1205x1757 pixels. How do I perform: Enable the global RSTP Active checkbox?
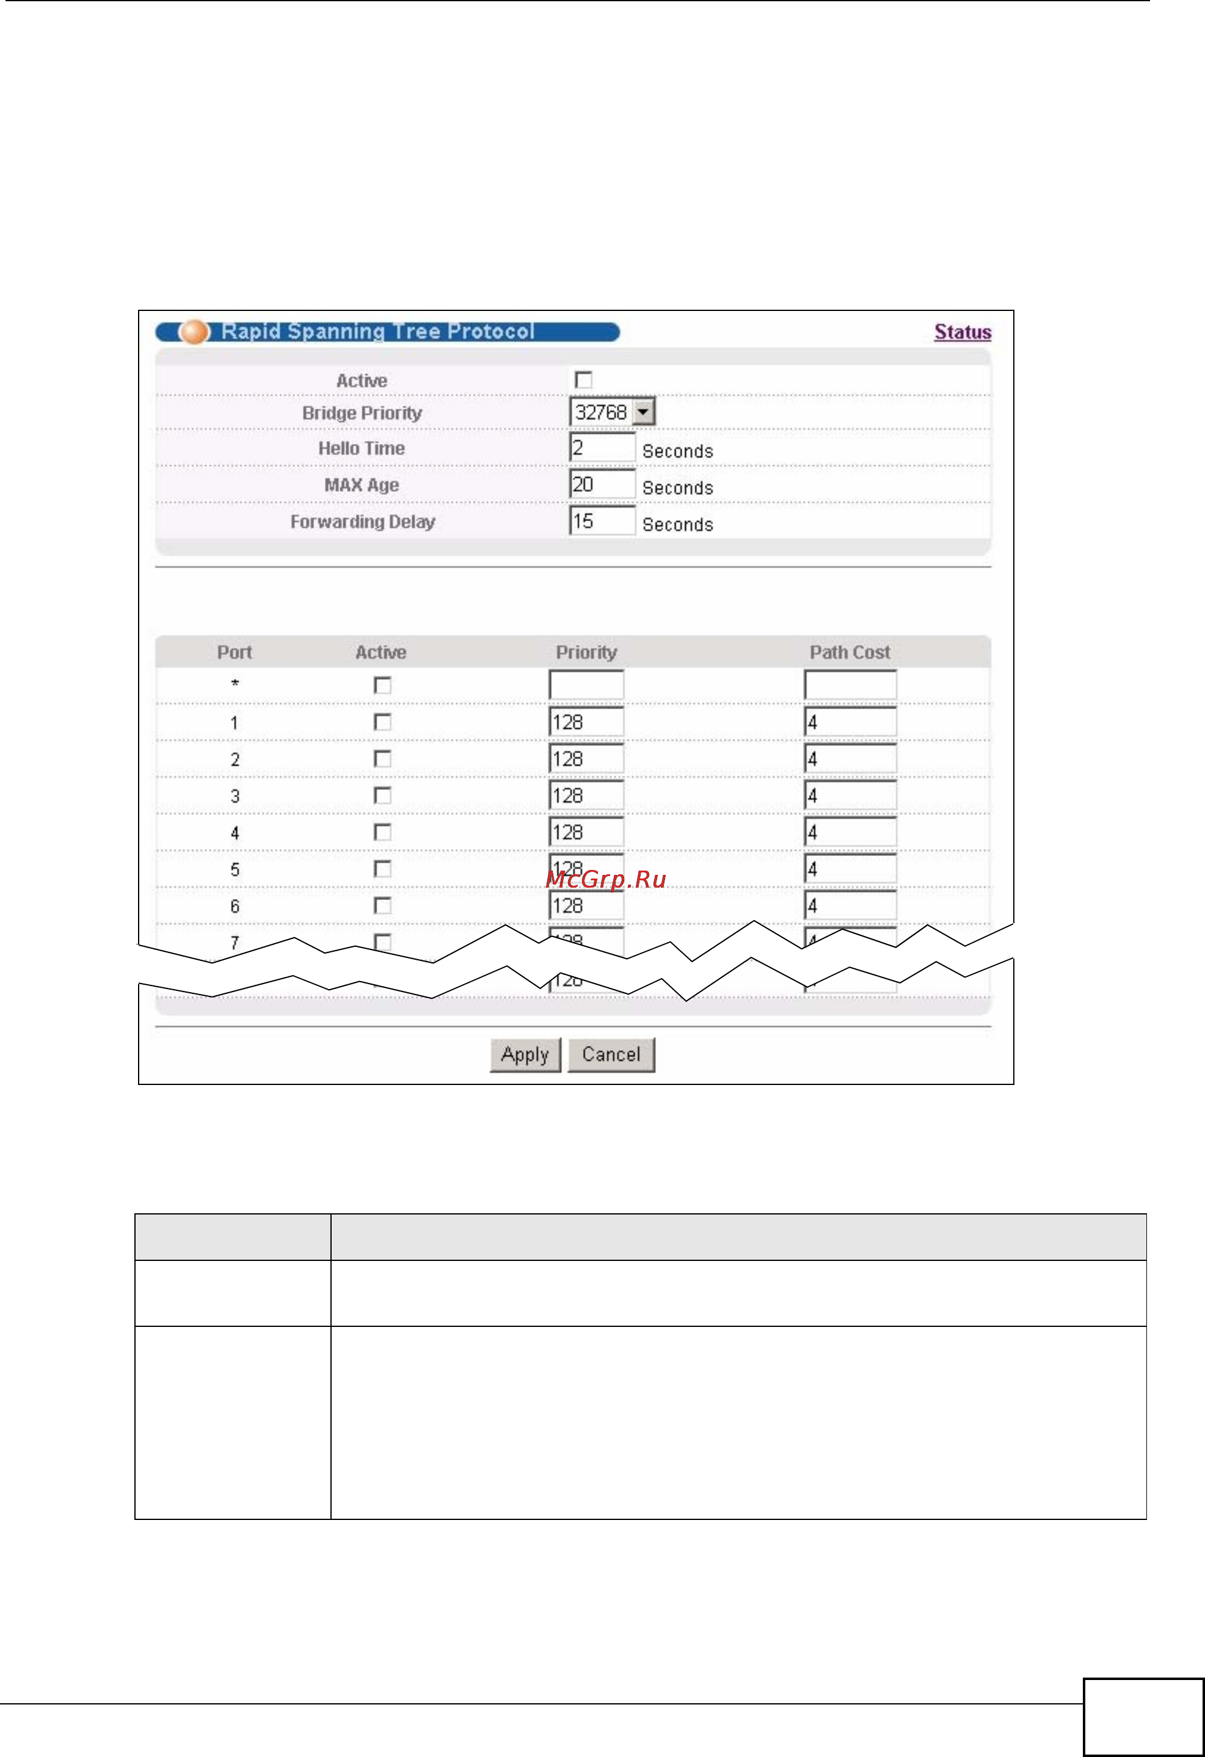(584, 379)
